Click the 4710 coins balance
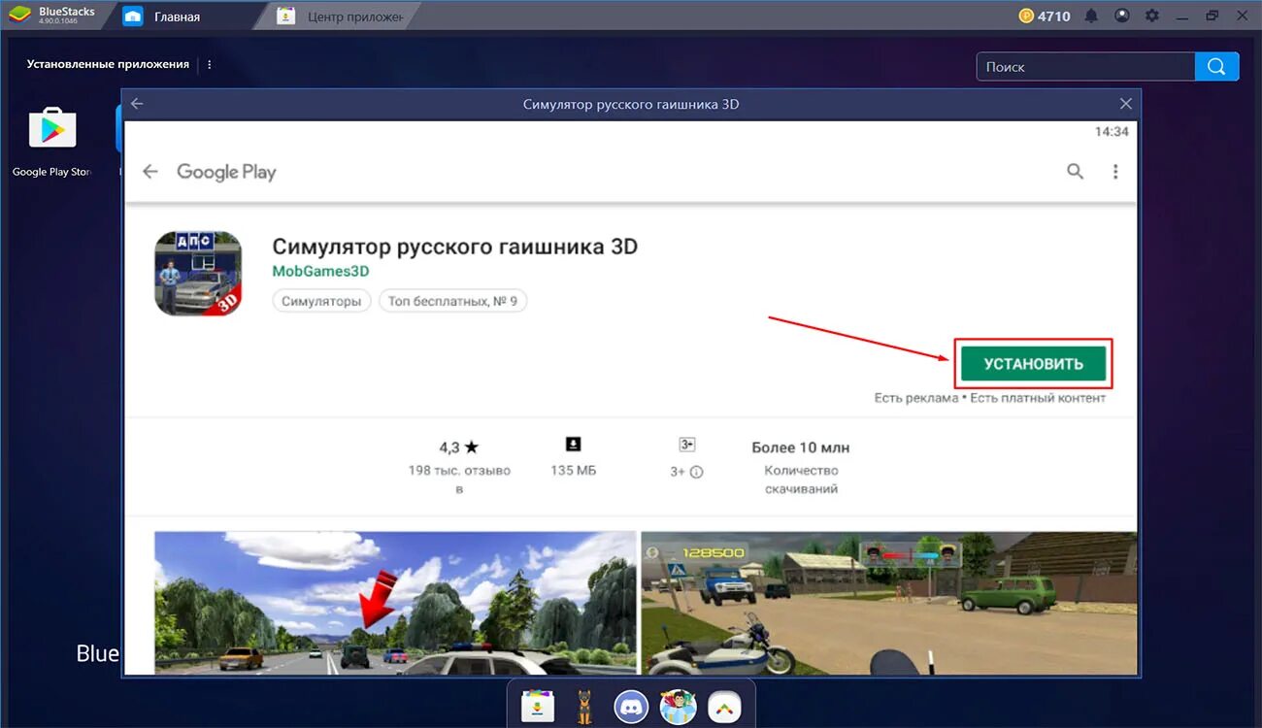Screen dimensions: 1262x728 (1045, 16)
